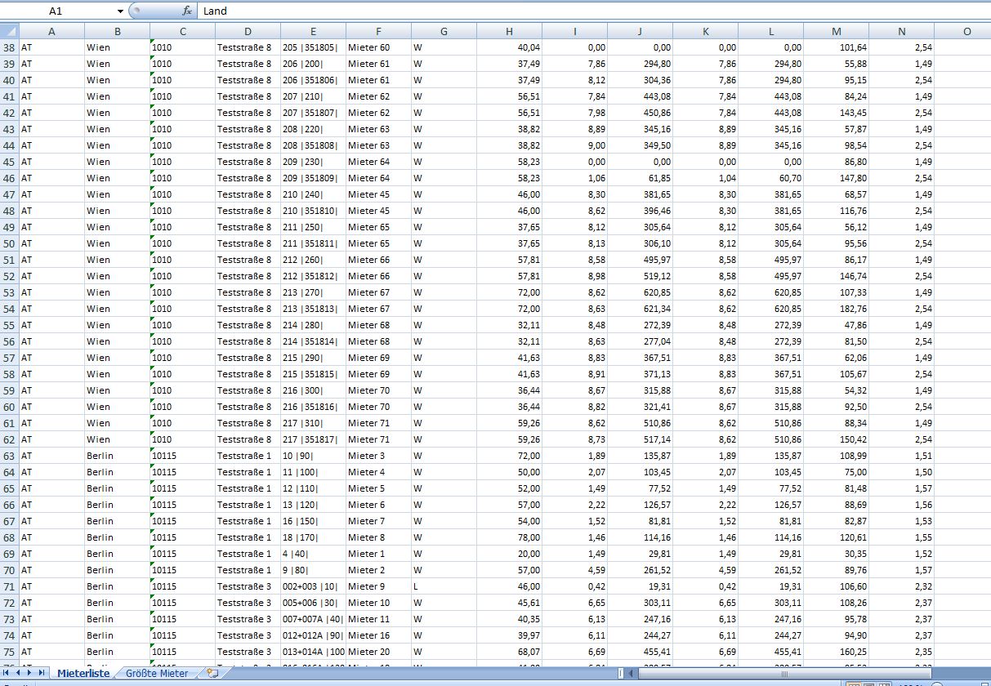Click cell 143,45 in column M
The image size is (991, 686).
click(837, 113)
